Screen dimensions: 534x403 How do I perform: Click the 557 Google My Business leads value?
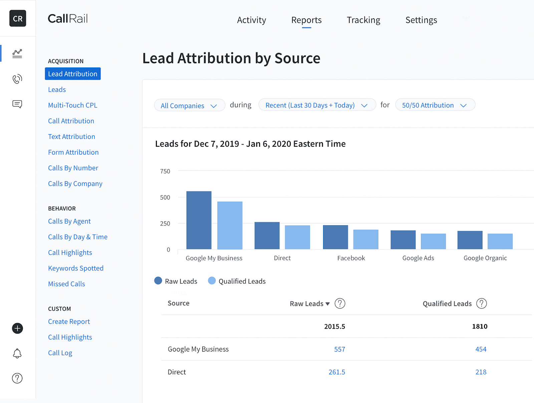pyautogui.click(x=339, y=349)
